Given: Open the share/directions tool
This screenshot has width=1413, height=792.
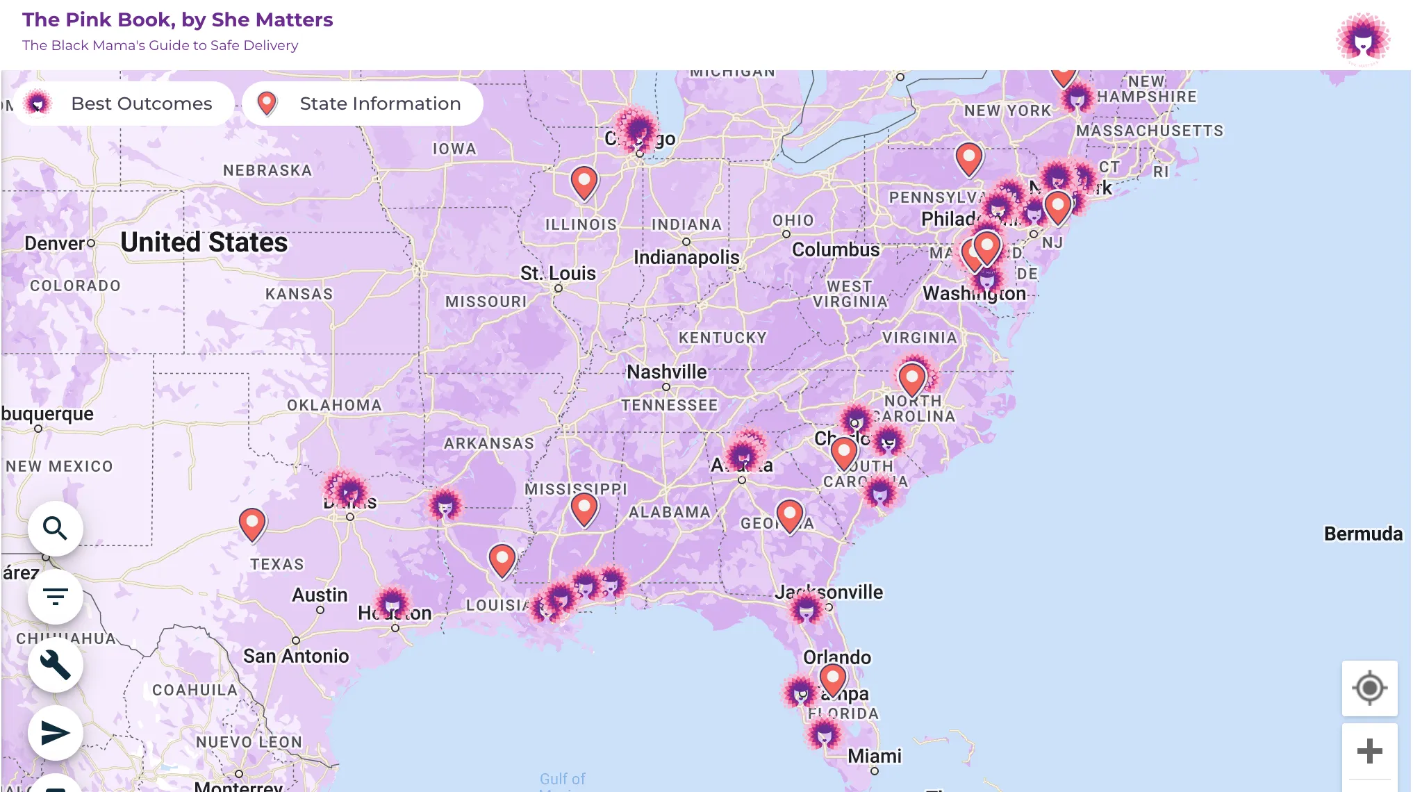Looking at the screenshot, I should 56,732.
